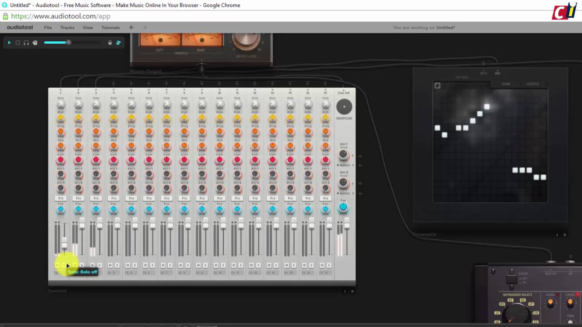
Task: Click the Untitled project name in header
Action: (446, 28)
